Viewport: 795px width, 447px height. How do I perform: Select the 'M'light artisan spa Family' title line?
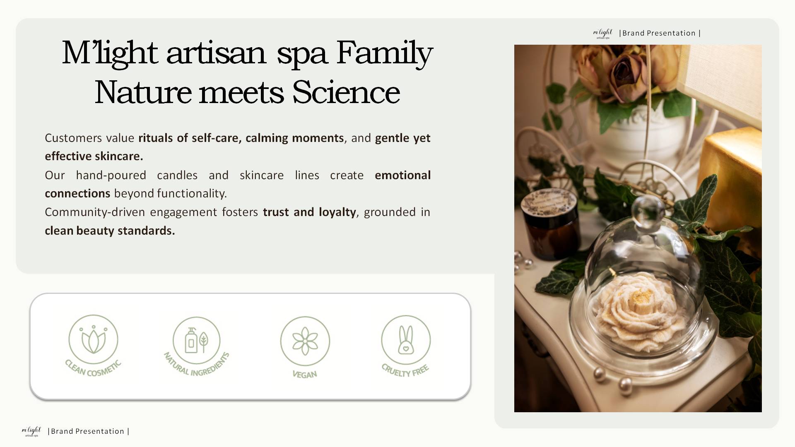(247, 53)
